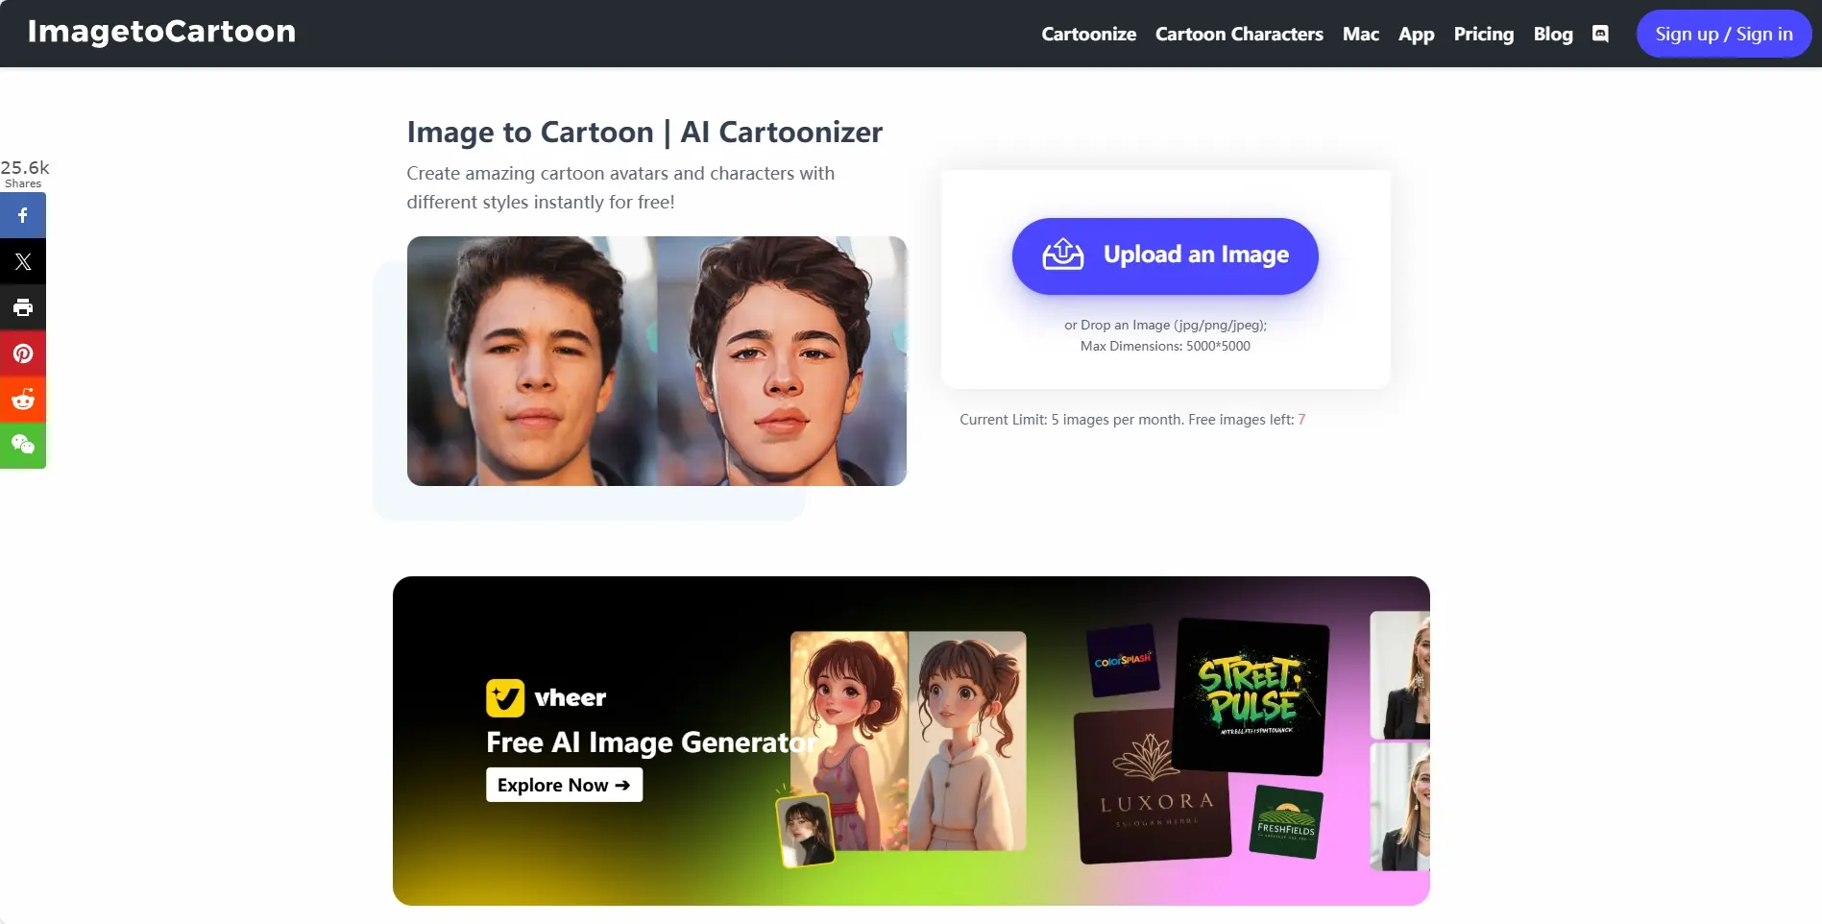
Task: Open the Cartoonize menu item
Action: point(1088,34)
